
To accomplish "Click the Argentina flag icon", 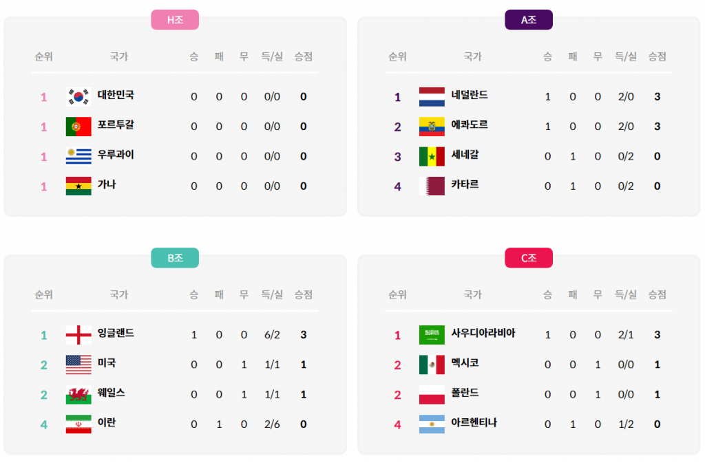I will 432,424.
